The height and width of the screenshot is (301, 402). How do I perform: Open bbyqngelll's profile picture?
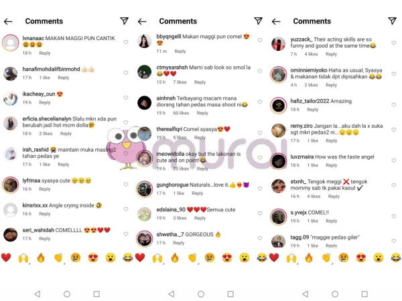[144, 41]
